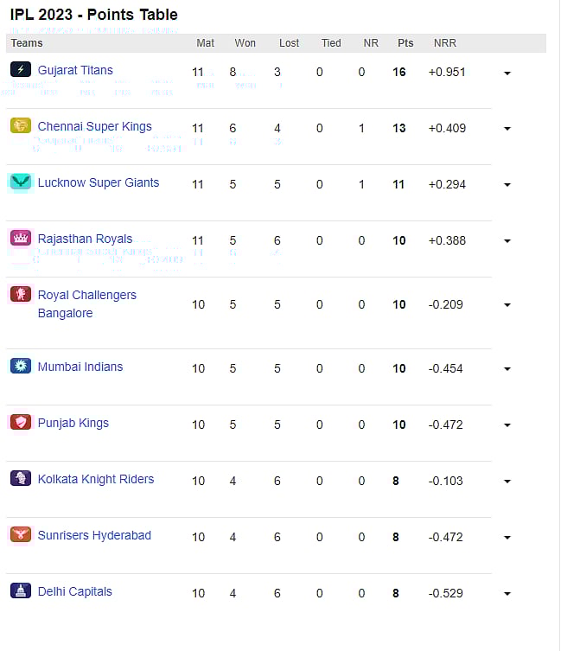Expand the Gujarat Titans row details arrow

507,73
